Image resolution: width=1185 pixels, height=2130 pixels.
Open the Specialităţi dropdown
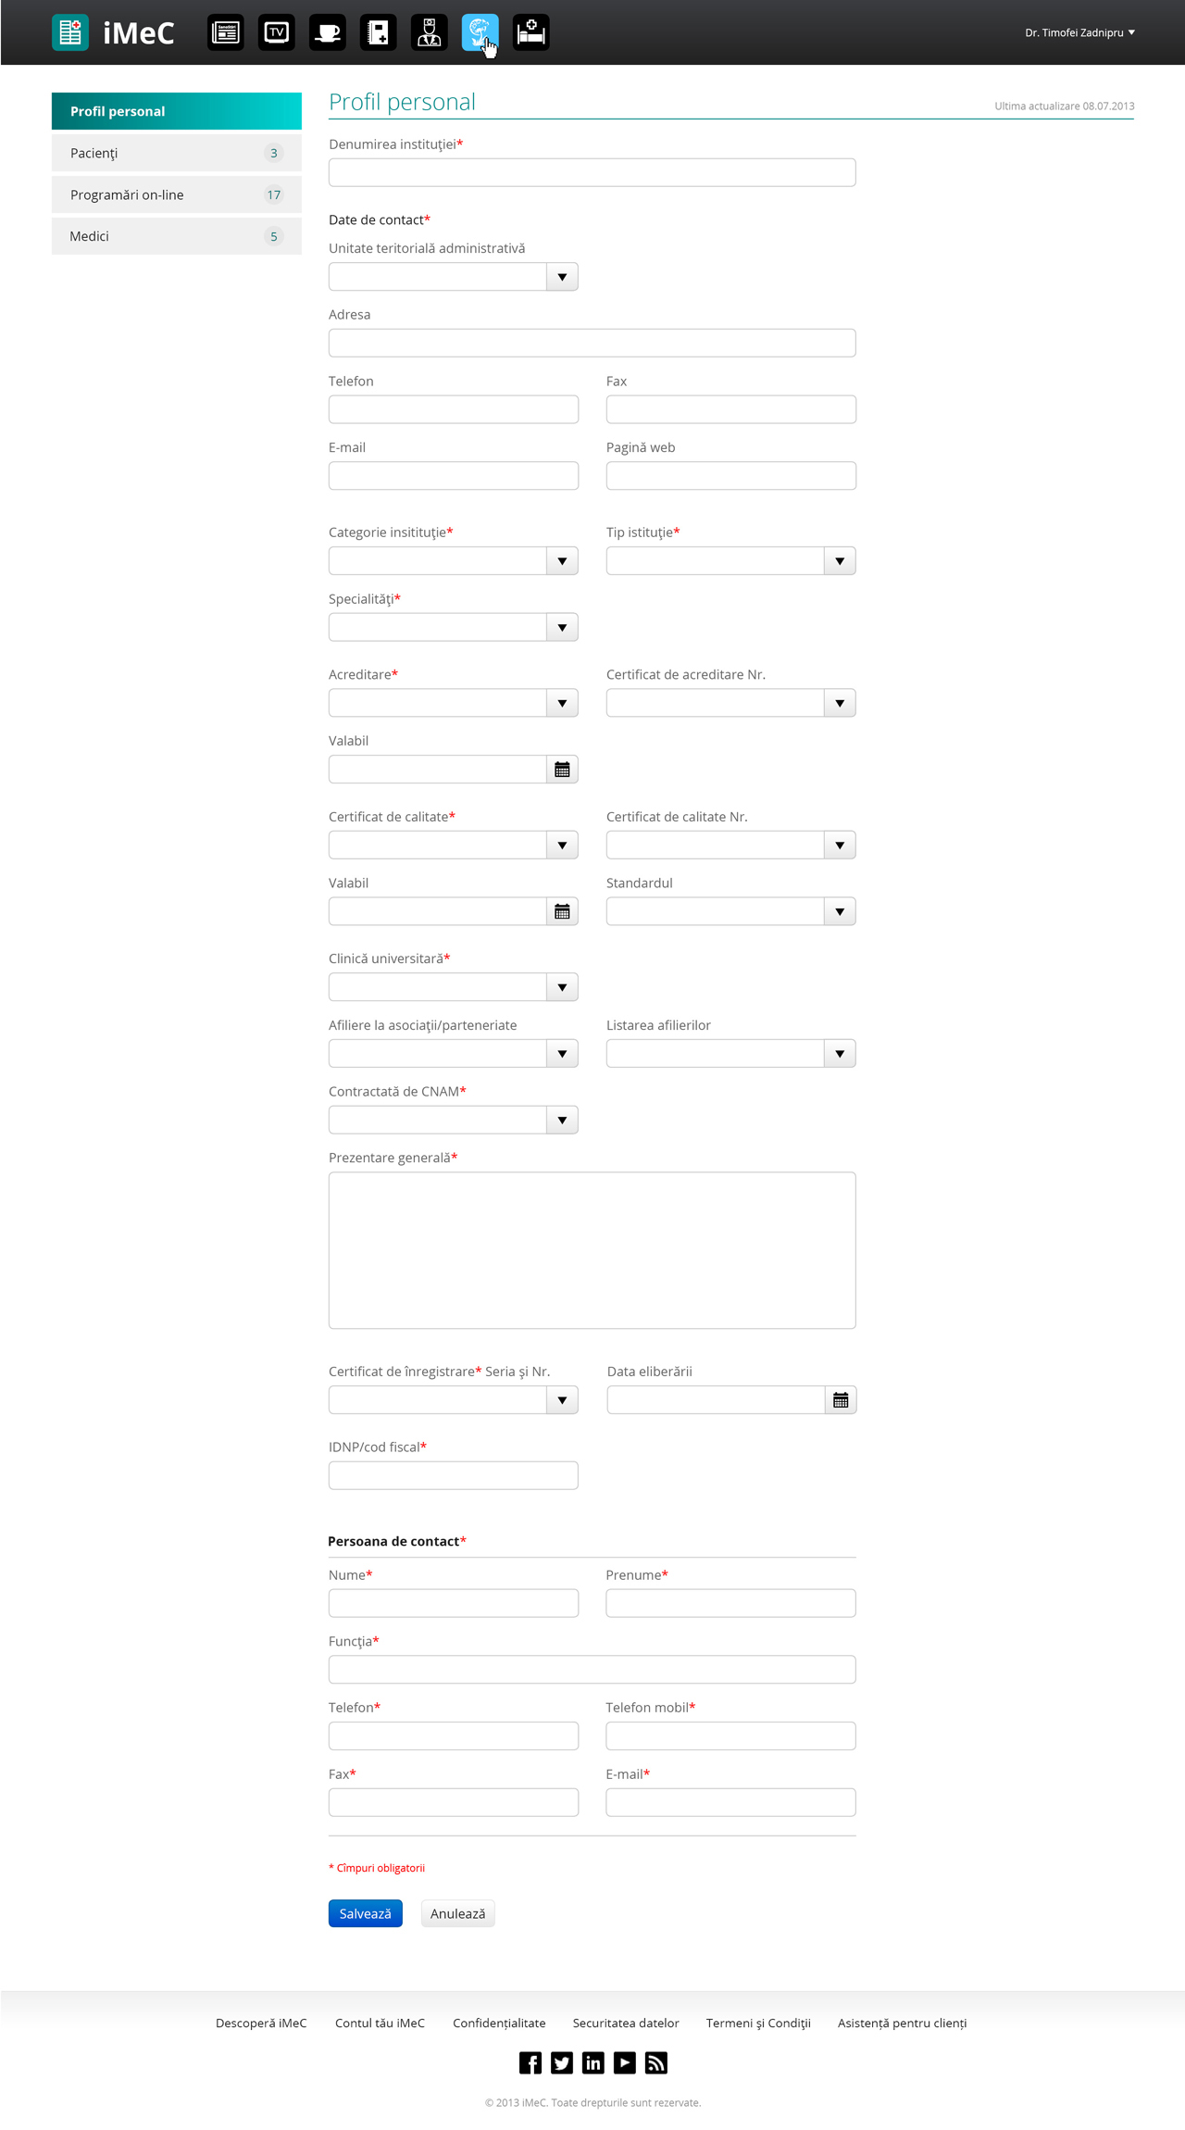[562, 628]
